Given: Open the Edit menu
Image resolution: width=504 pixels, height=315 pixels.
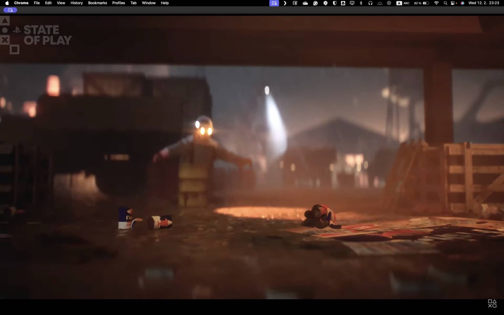Looking at the screenshot, I should tap(48, 3).
